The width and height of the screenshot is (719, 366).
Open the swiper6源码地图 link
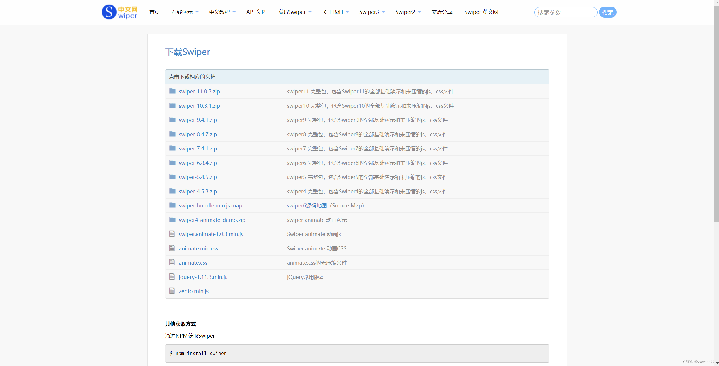[x=307, y=205]
